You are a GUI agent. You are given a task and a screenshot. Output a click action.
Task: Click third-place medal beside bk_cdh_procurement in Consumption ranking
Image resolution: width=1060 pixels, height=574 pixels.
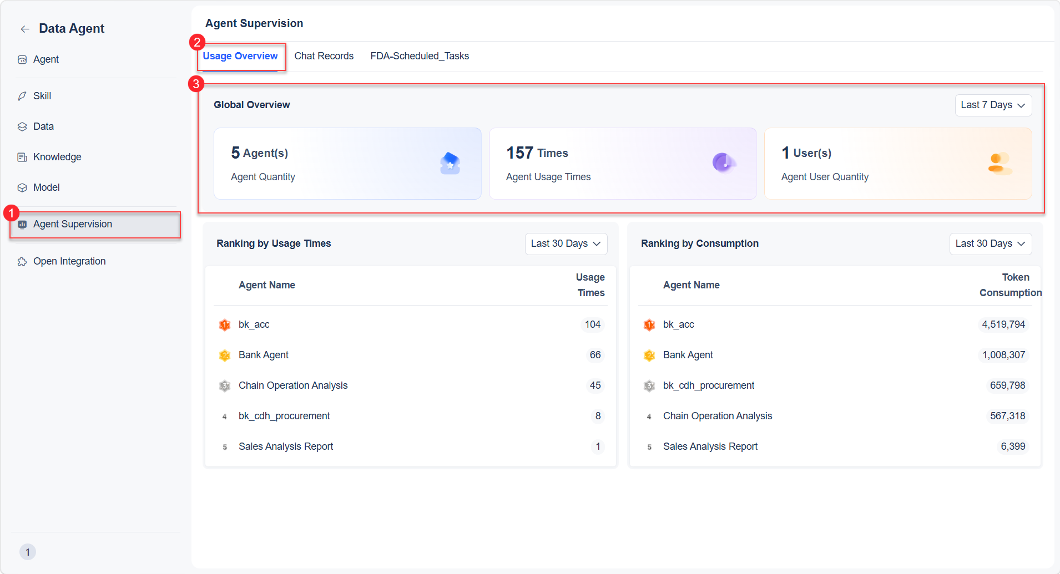pos(649,386)
